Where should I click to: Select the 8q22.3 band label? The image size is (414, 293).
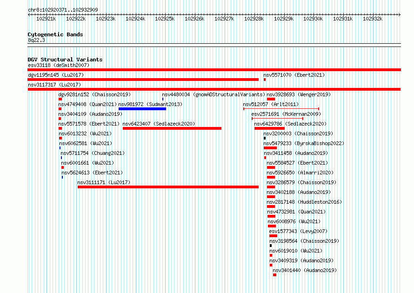[x=36, y=40]
